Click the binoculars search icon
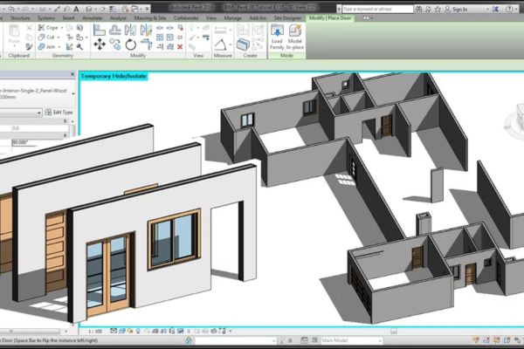The height and width of the screenshot is (349, 524). (x=418, y=9)
